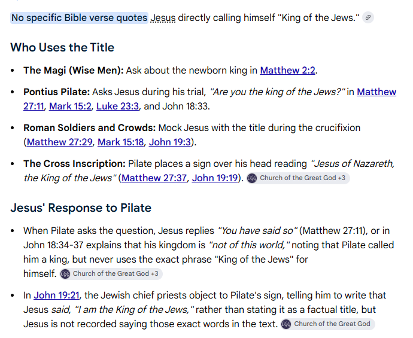The height and width of the screenshot is (338, 413).
Task: Open the Matthew 27:29 link
Action: pos(59,142)
